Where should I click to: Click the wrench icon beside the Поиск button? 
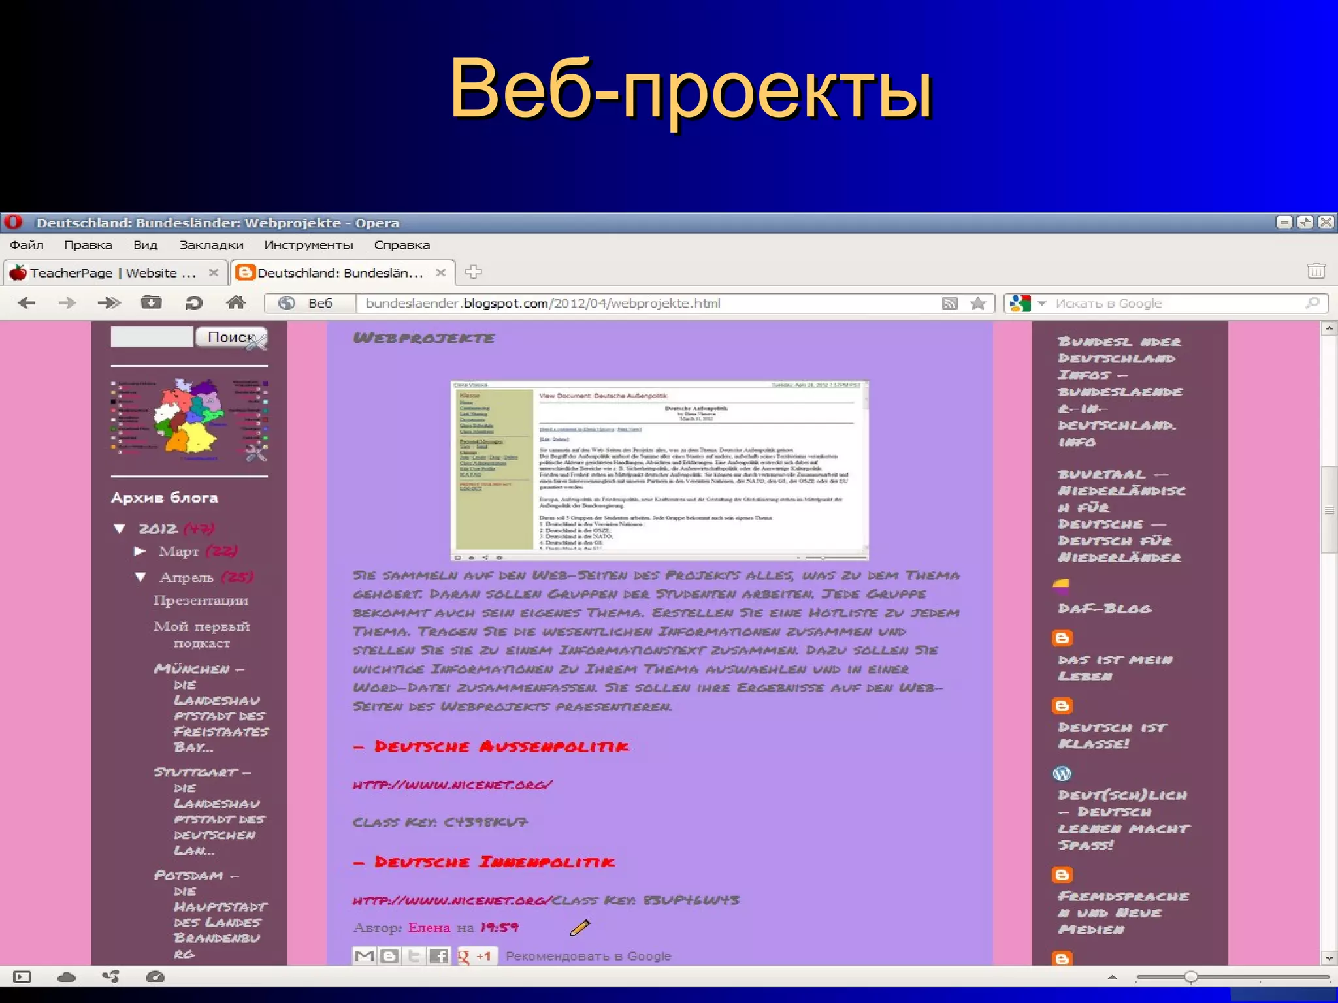[256, 341]
